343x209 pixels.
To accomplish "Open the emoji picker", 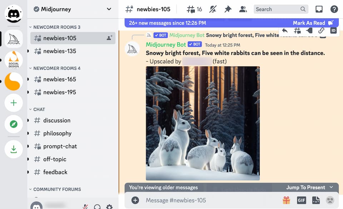I will point(330,200).
